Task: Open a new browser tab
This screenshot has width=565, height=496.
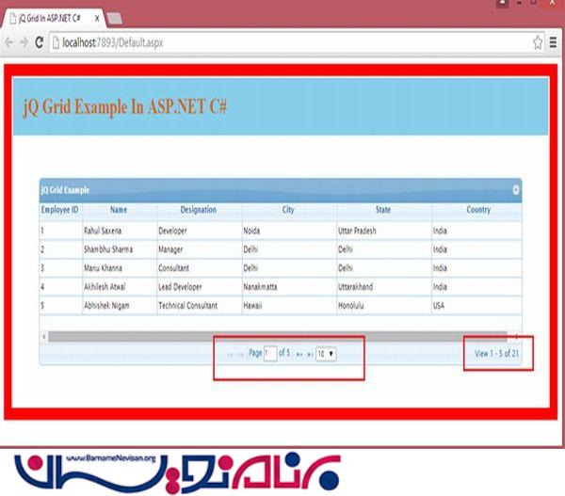Action: click(x=115, y=18)
